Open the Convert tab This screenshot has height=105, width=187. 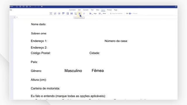pos(86,10)
